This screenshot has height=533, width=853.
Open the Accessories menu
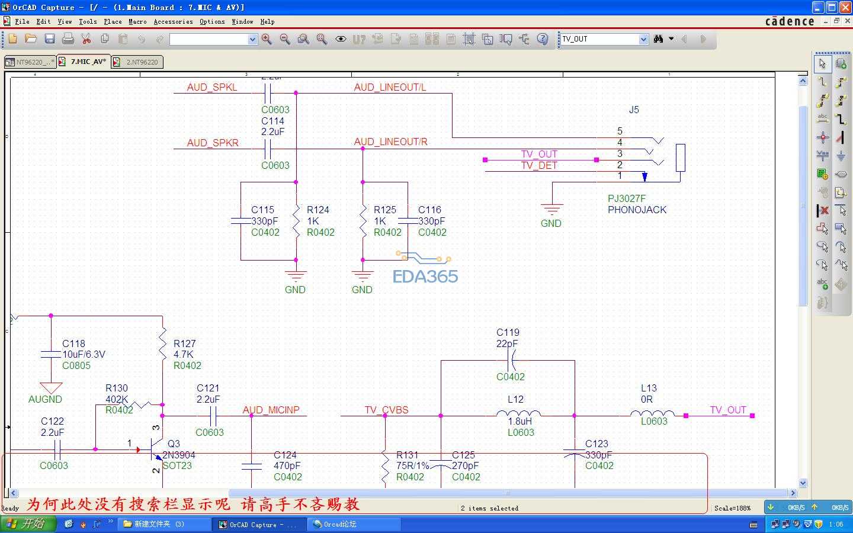pyautogui.click(x=173, y=21)
